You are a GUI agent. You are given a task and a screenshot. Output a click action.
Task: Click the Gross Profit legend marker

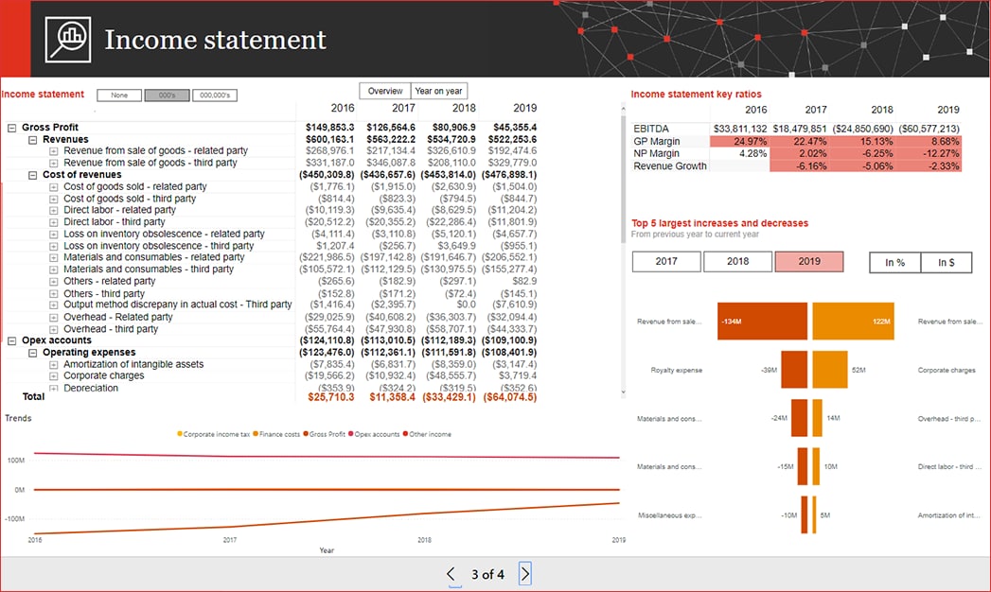click(x=306, y=434)
